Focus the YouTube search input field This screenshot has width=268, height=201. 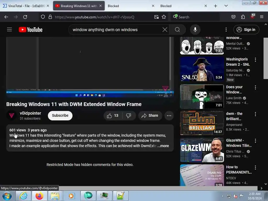click(116, 30)
